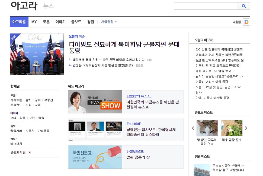Open the 부동산 channel
This screenshot has height=176, width=263.
point(49,100)
